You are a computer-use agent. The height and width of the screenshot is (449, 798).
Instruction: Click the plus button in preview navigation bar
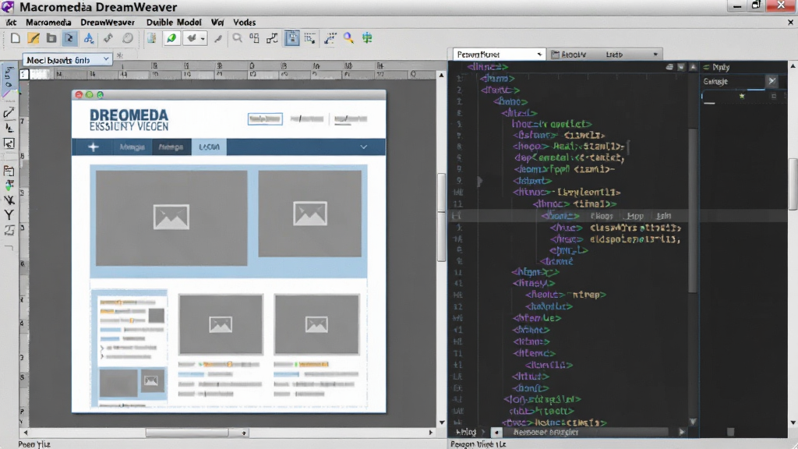pos(94,147)
